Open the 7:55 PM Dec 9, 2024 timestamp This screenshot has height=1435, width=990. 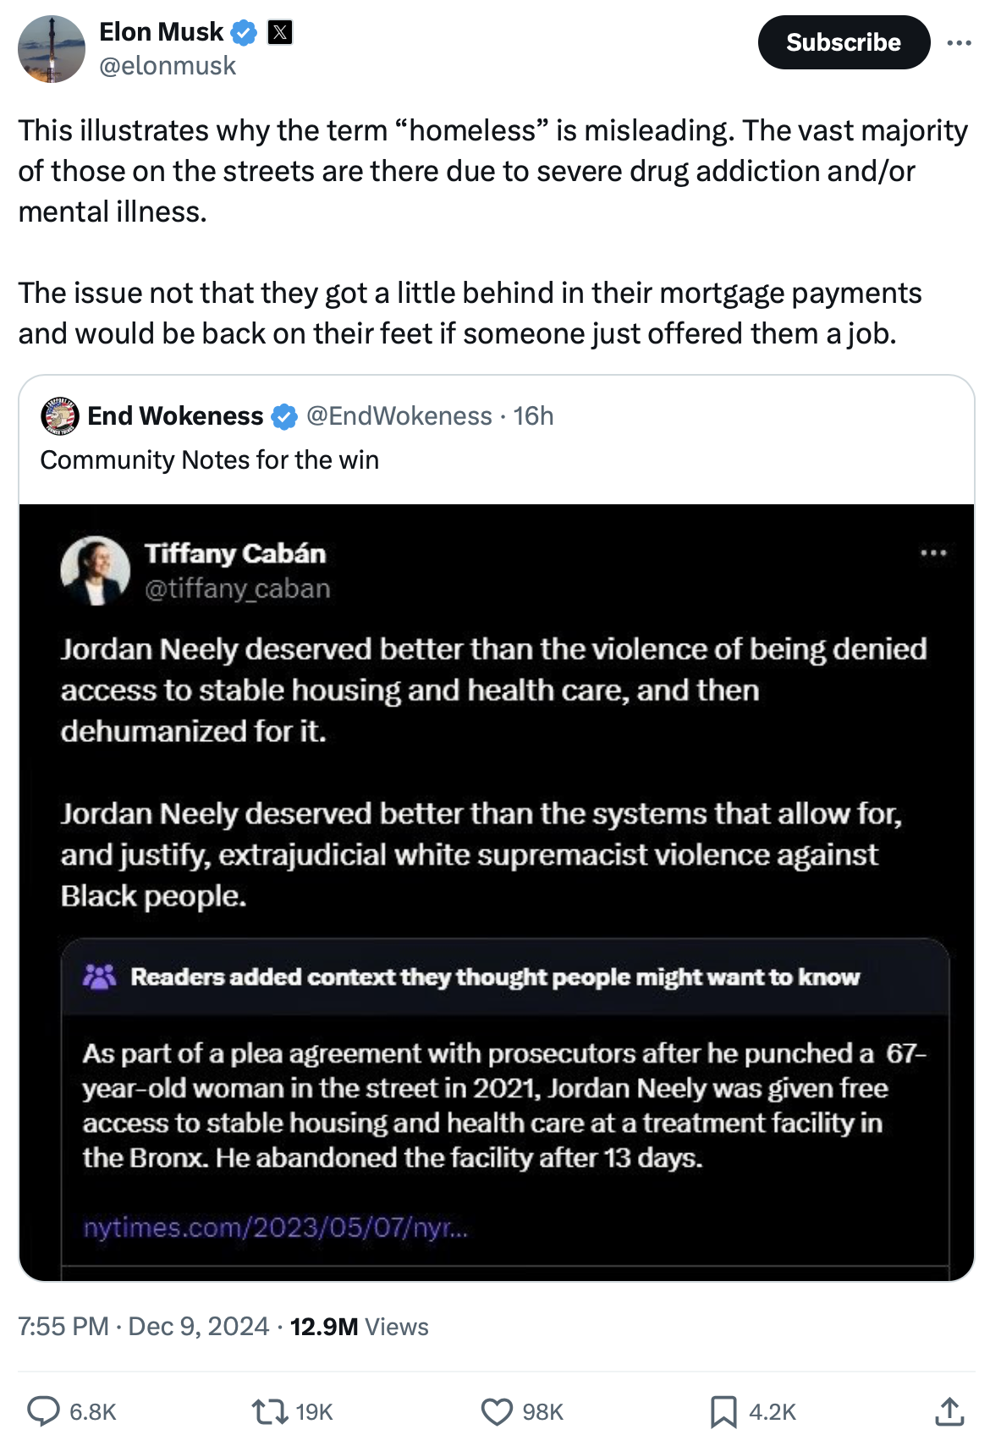coord(144,1326)
